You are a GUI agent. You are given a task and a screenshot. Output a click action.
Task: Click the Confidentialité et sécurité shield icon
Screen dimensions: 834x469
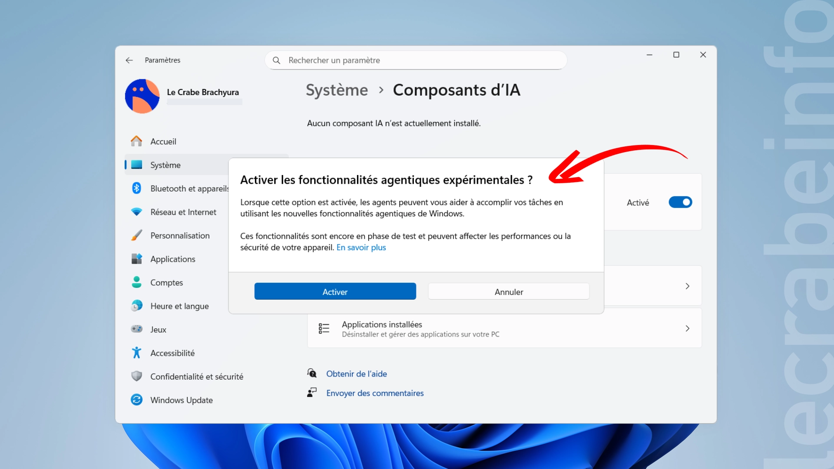(x=136, y=376)
